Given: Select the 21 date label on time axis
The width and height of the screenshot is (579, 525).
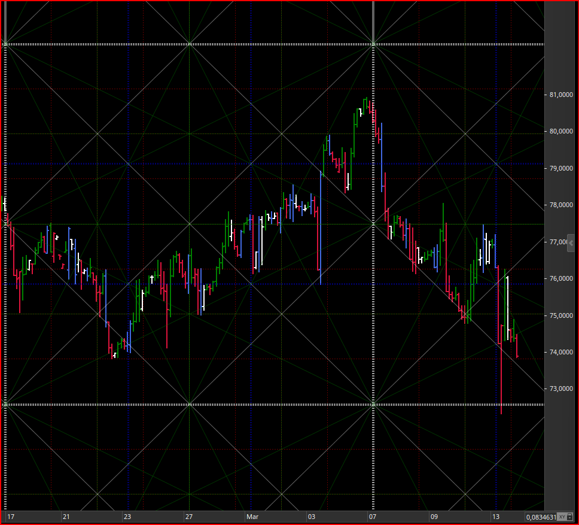Looking at the screenshot, I should click(66, 517).
